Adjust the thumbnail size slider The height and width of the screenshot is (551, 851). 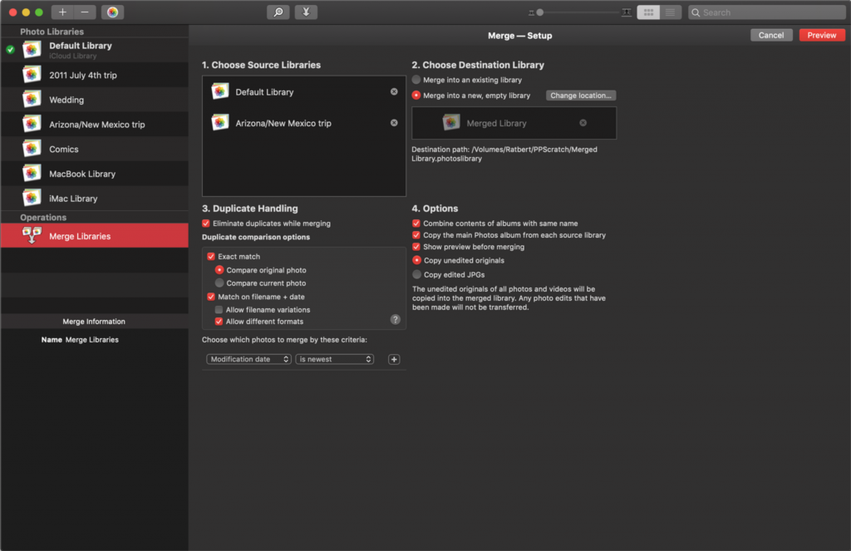click(x=540, y=12)
